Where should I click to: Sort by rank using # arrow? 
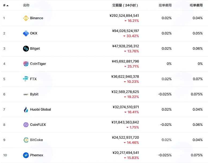6,5
